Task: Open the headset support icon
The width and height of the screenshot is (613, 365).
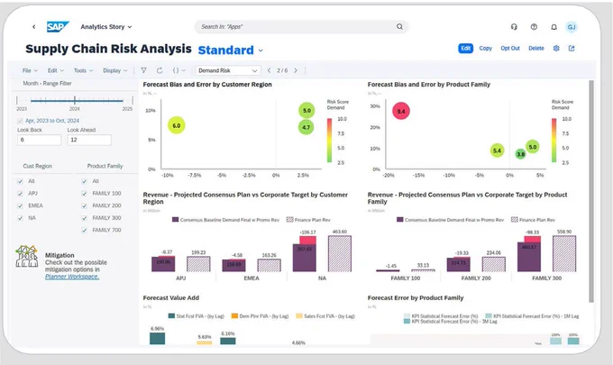Action: point(514,26)
